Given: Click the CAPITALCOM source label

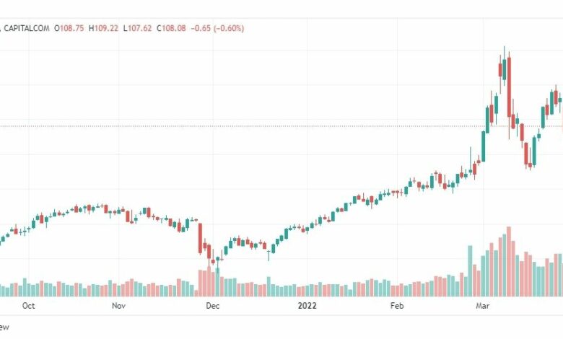Looking at the screenshot, I should (x=27, y=28).
